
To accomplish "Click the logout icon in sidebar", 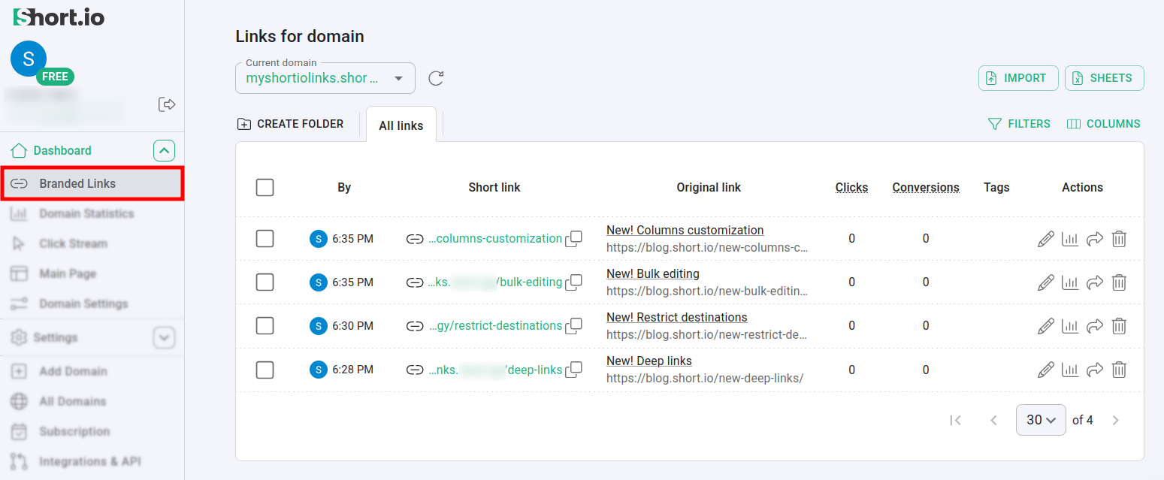I will coord(167,104).
